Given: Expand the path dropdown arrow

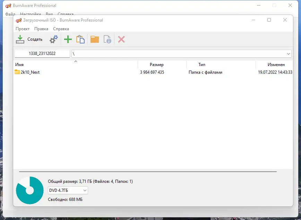Looking at the screenshot, I should click(x=288, y=54).
